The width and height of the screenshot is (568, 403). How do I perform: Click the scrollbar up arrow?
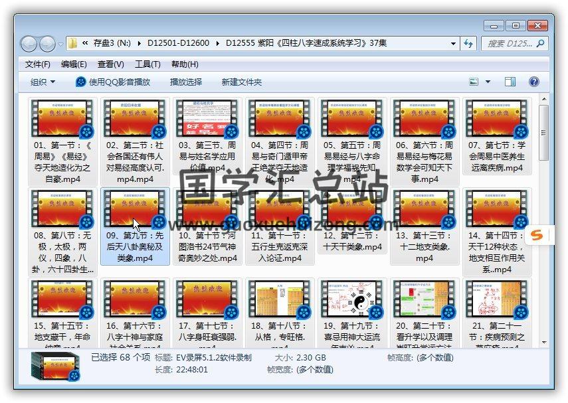click(543, 99)
